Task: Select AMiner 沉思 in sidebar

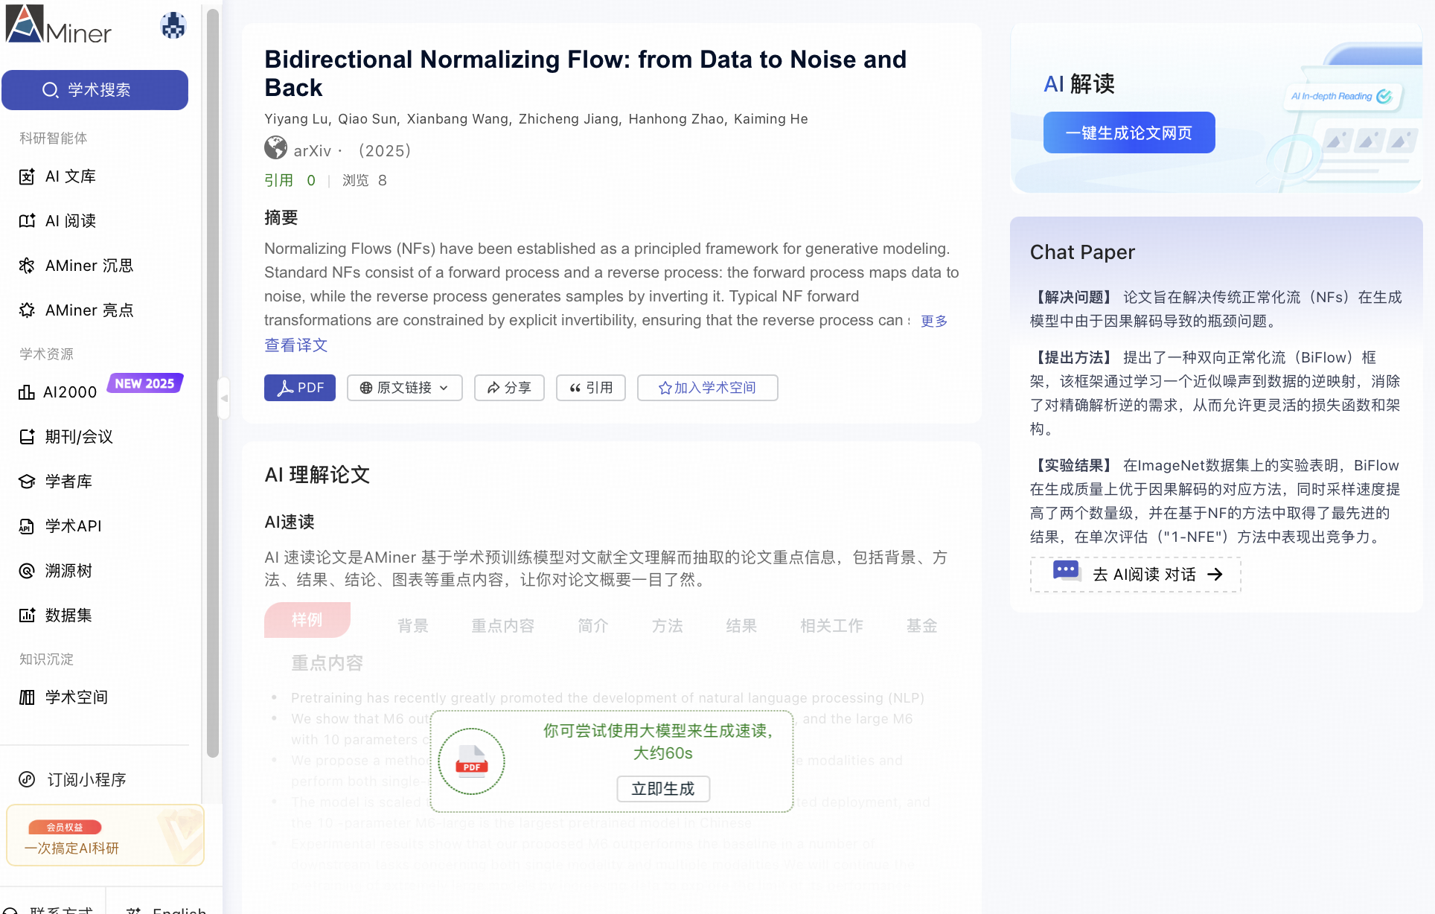Action: [89, 266]
